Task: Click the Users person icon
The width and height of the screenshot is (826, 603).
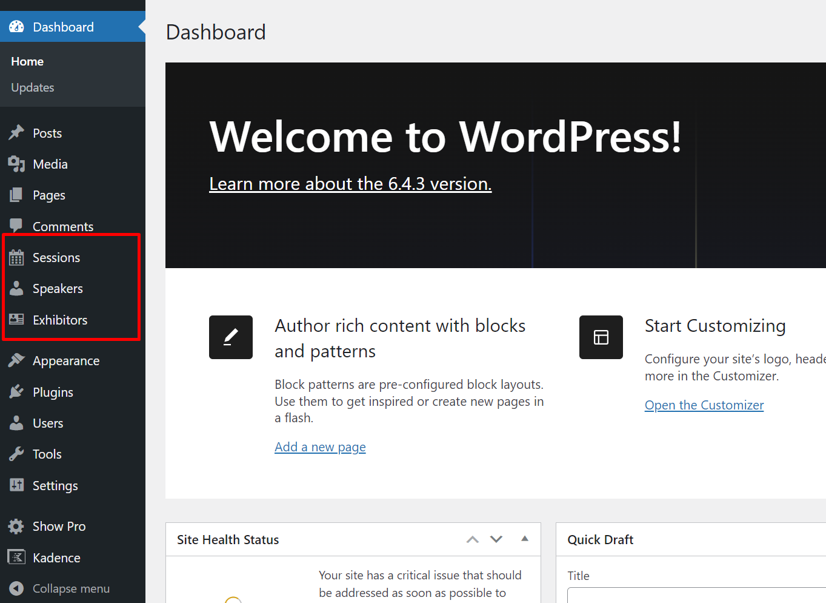Action: pyautogui.click(x=16, y=423)
